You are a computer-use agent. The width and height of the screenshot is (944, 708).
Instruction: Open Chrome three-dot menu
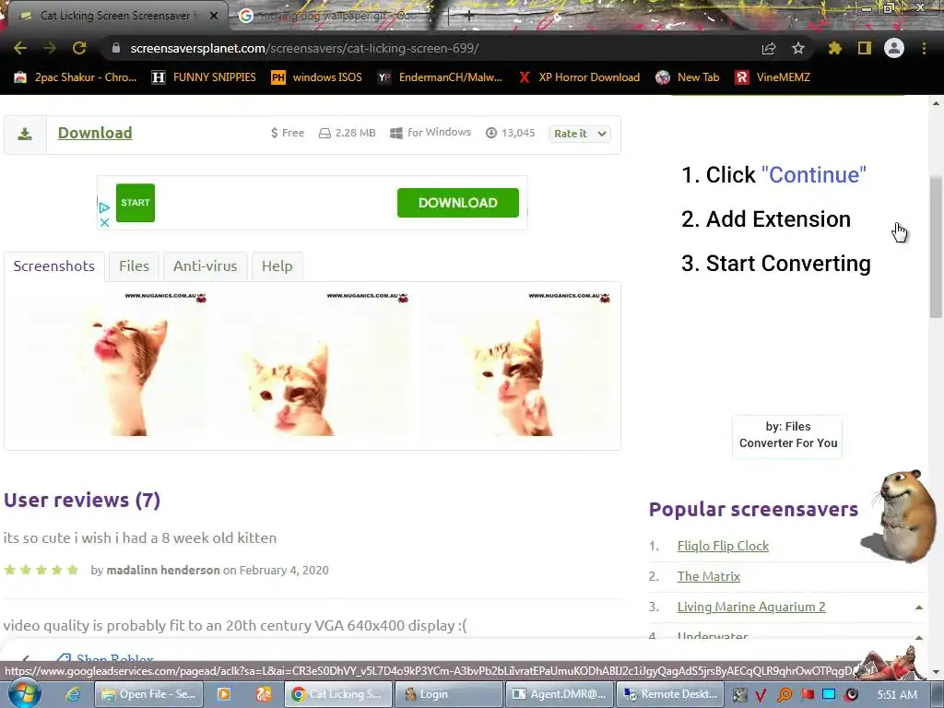click(x=924, y=48)
